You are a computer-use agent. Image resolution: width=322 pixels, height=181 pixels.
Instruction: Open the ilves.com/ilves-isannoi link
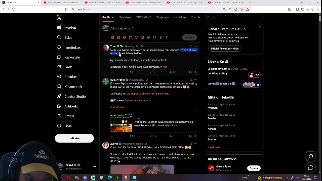coord(139,100)
